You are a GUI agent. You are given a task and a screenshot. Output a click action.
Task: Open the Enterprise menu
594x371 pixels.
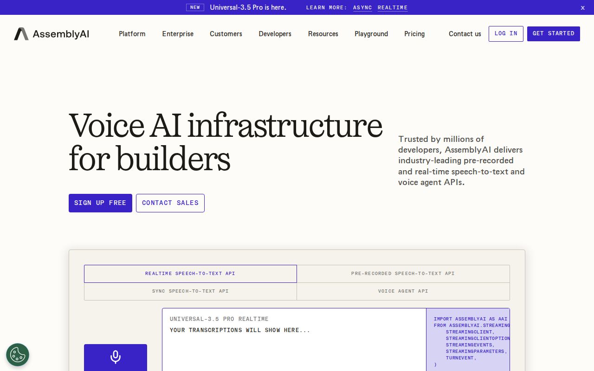178,34
